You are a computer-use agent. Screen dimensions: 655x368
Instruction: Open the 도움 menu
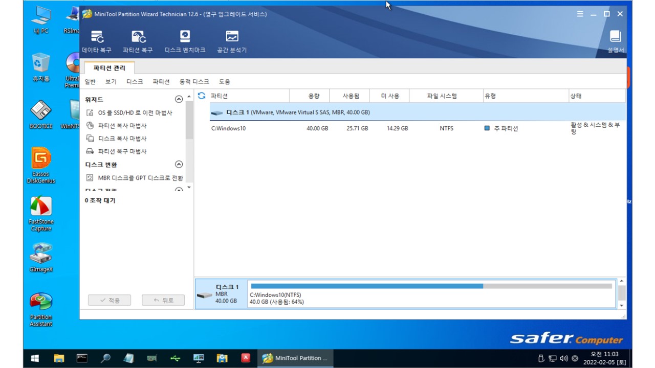point(225,82)
